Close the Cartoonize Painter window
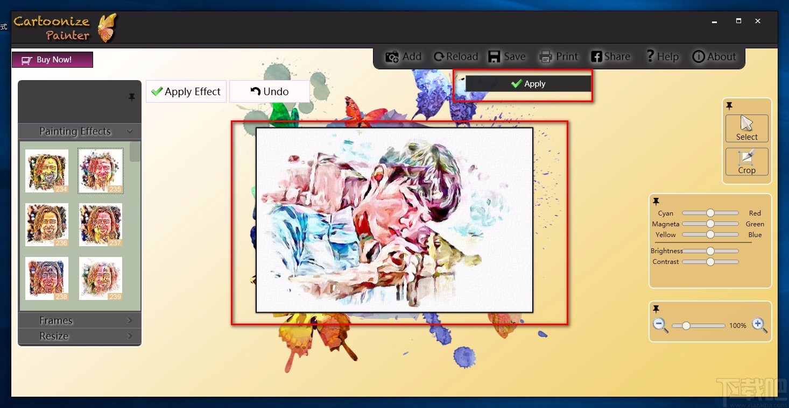Screen dimensions: 789x408 click(x=758, y=21)
